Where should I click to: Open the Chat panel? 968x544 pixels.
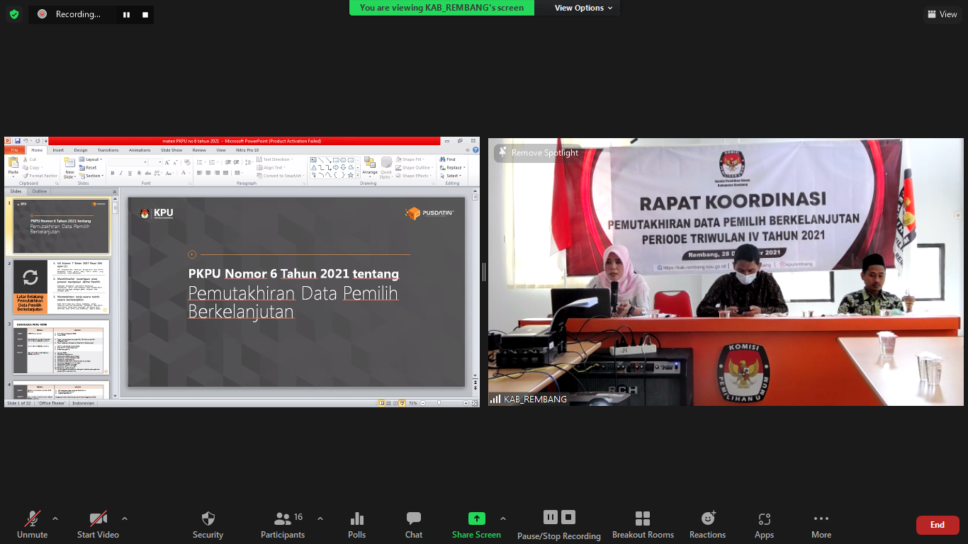click(x=414, y=525)
